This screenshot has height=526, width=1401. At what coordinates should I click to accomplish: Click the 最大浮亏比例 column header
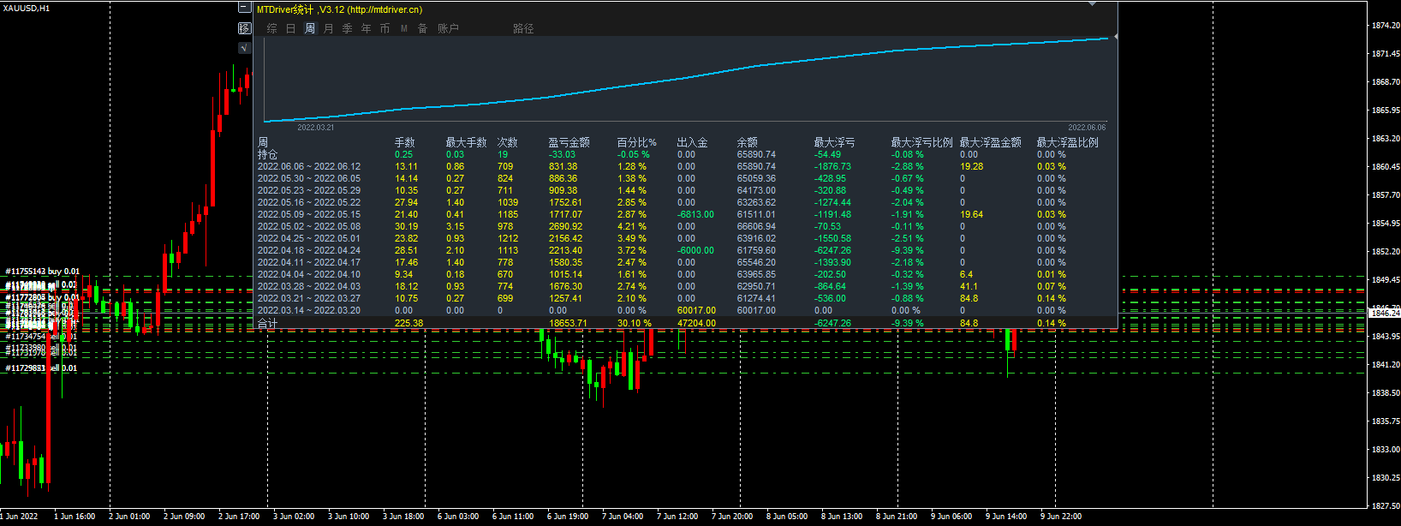[x=922, y=142]
